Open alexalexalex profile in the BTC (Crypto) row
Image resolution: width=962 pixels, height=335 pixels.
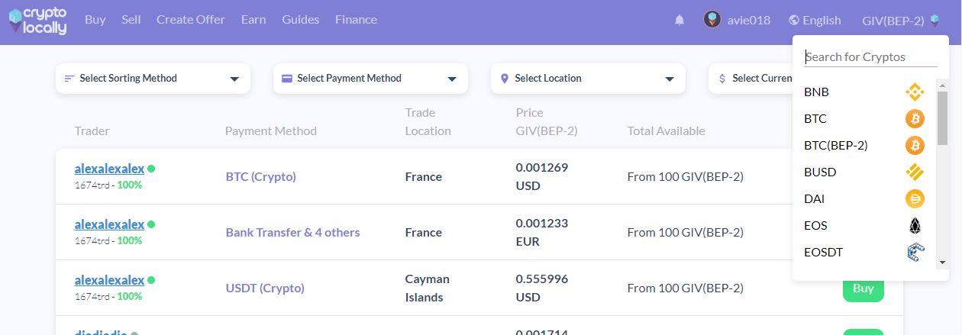click(109, 169)
